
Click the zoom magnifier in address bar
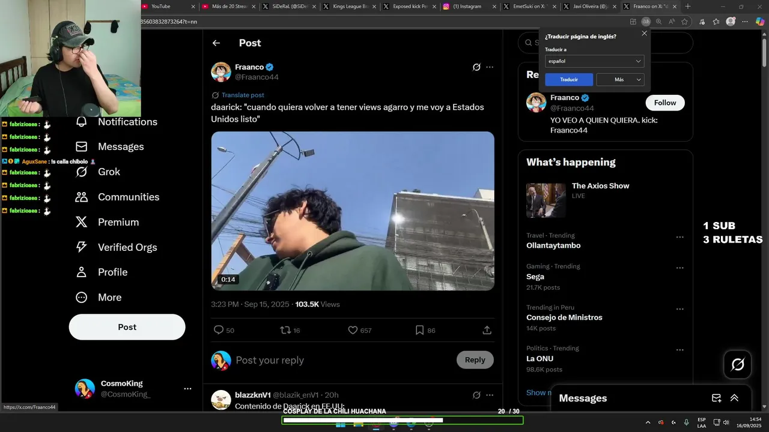658,22
